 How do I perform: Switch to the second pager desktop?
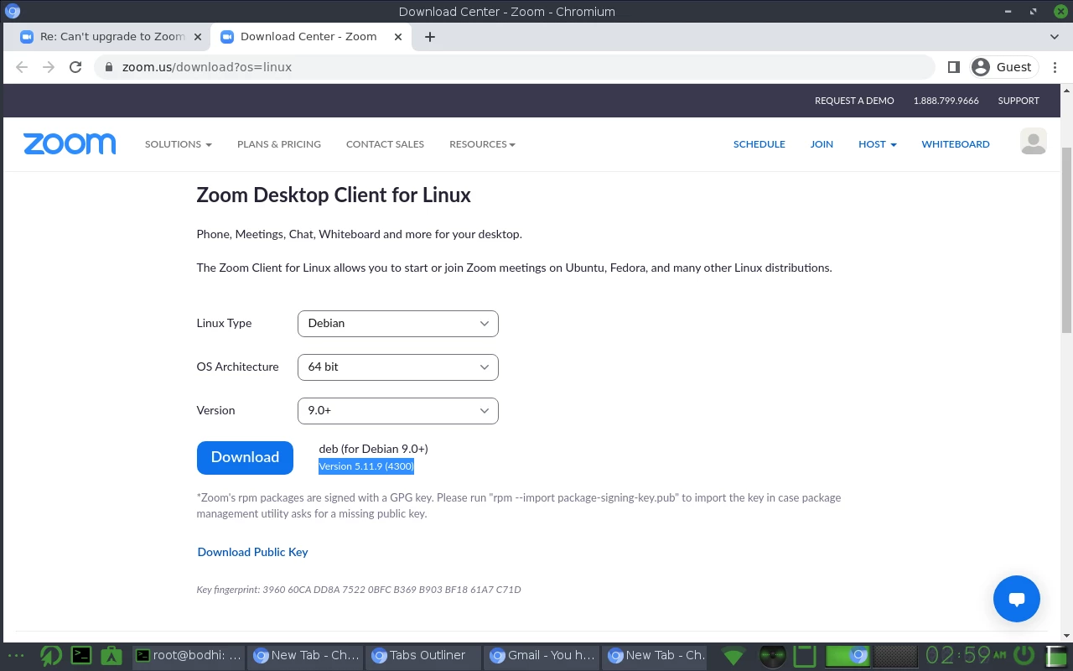click(895, 656)
